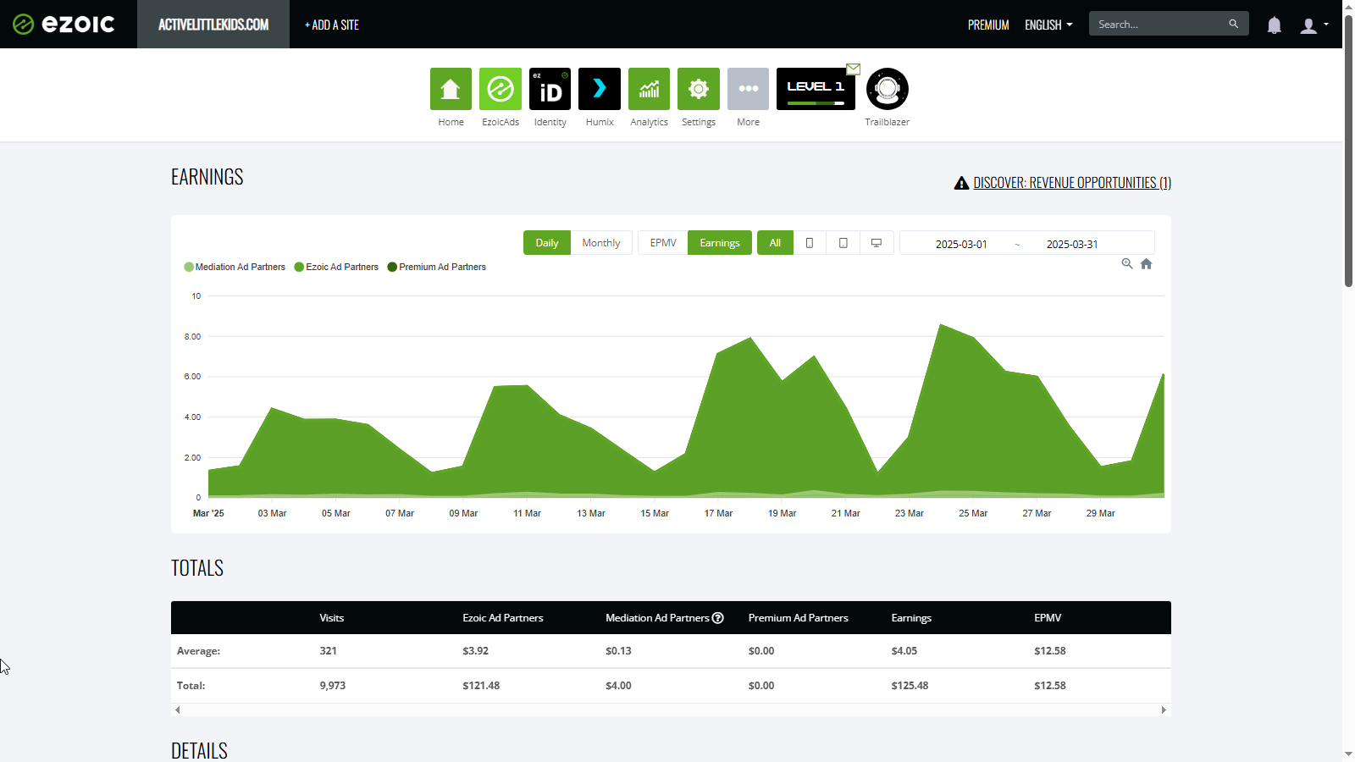Click the Level 1 progress bar
Image resolution: width=1355 pixels, height=762 pixels.
pyautogui.click(x=816, y=103)
